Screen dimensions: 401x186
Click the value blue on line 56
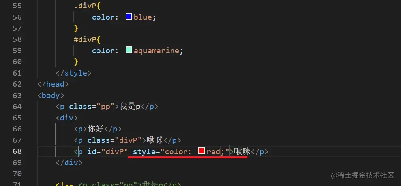(143, 17)
